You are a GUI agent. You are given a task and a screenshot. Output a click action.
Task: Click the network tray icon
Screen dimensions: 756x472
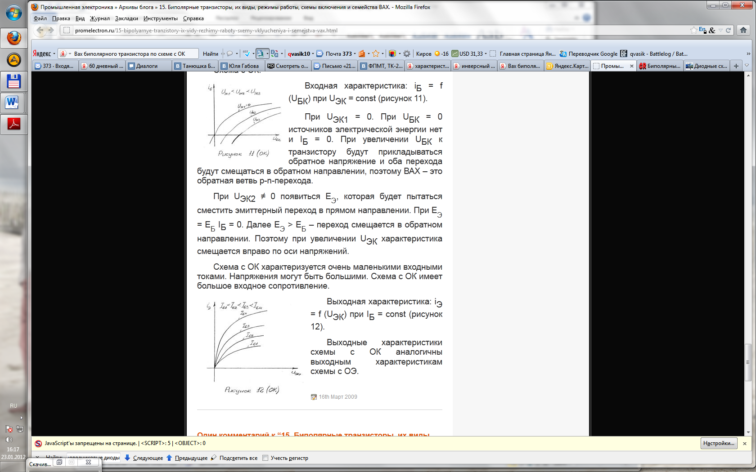[19, 429]
